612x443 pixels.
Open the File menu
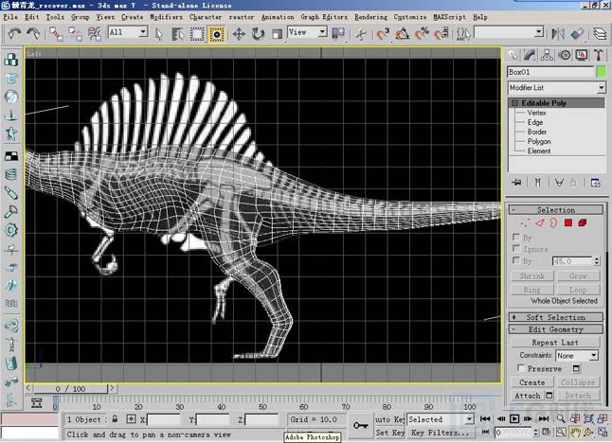(x=10, y=17)
